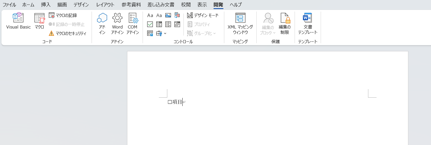431x145 pixels.
Task: Switch to ヘルプ tab
Action: pyautogui.click(x=236, y=5)
